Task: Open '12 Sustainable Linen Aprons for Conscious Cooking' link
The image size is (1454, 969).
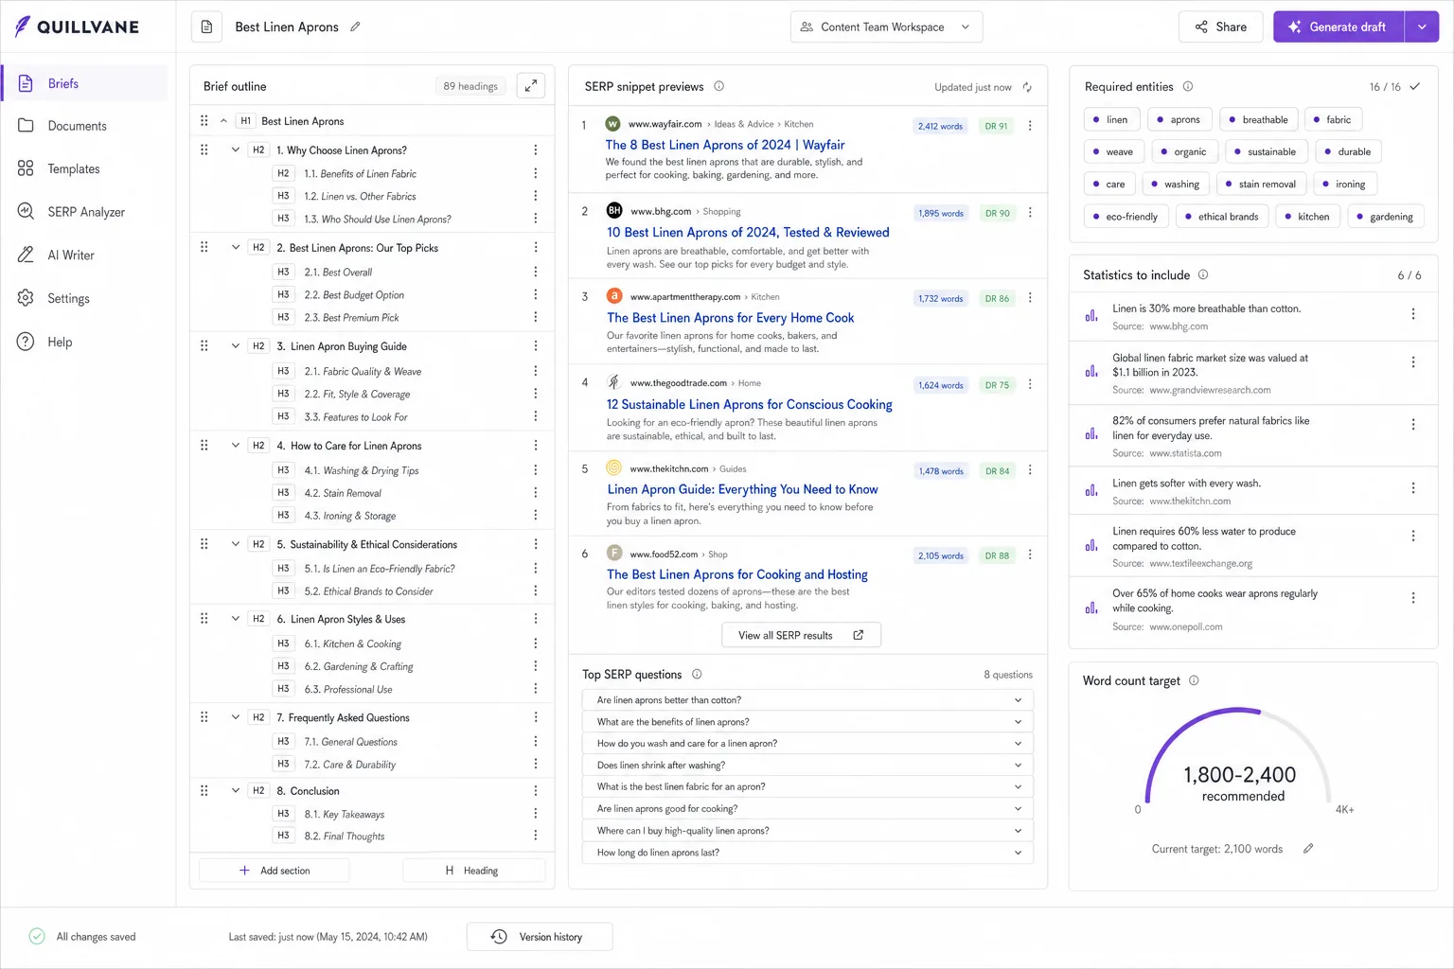Action: click(x=750, y=404)
